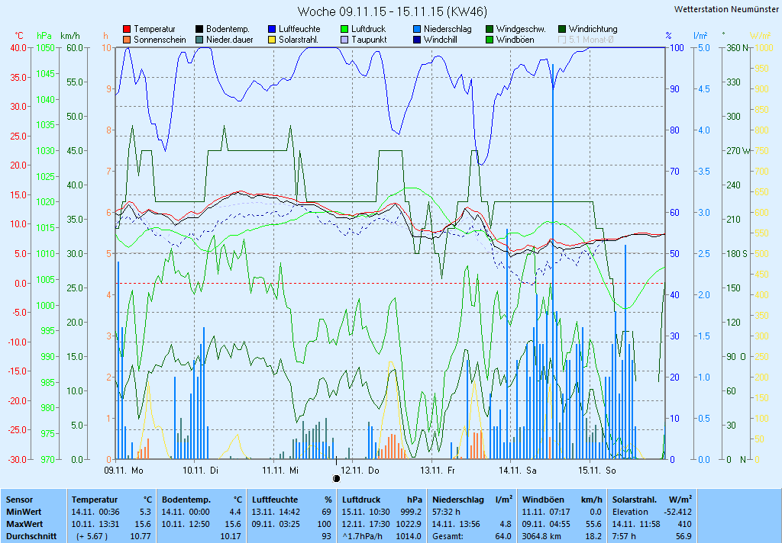Click the black Bodentemp. legend box

pos(200,29)
